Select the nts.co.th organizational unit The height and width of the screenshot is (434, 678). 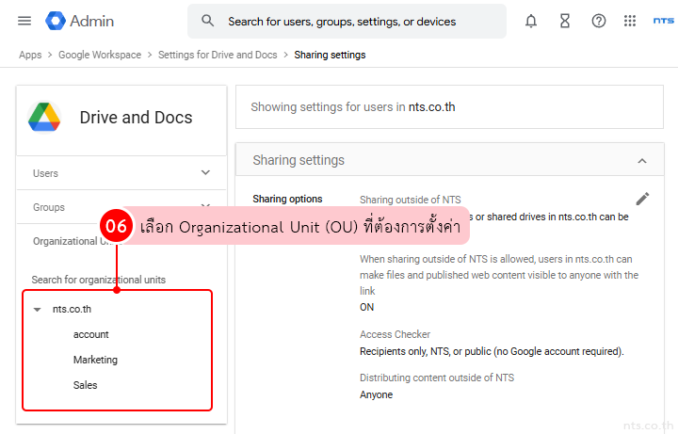pyautogui.click(x=72, y=309)
